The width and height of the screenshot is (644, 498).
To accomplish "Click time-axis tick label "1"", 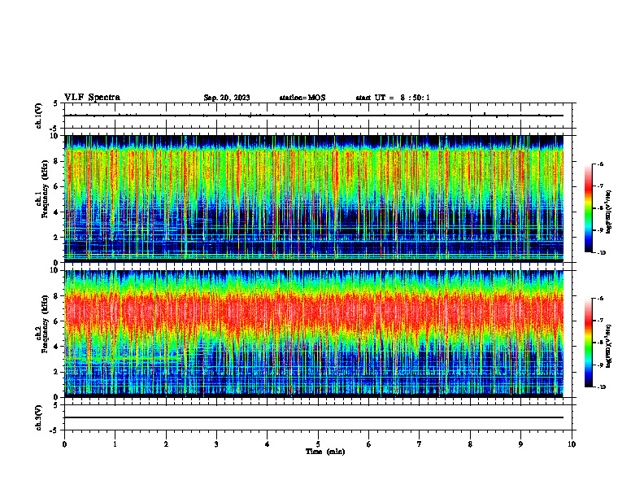I will tap(115, 444).
